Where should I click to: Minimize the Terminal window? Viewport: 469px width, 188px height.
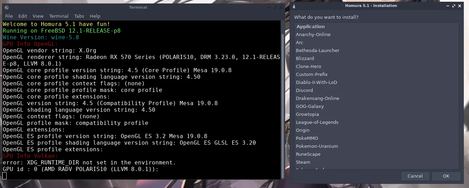tap(269, 7)
